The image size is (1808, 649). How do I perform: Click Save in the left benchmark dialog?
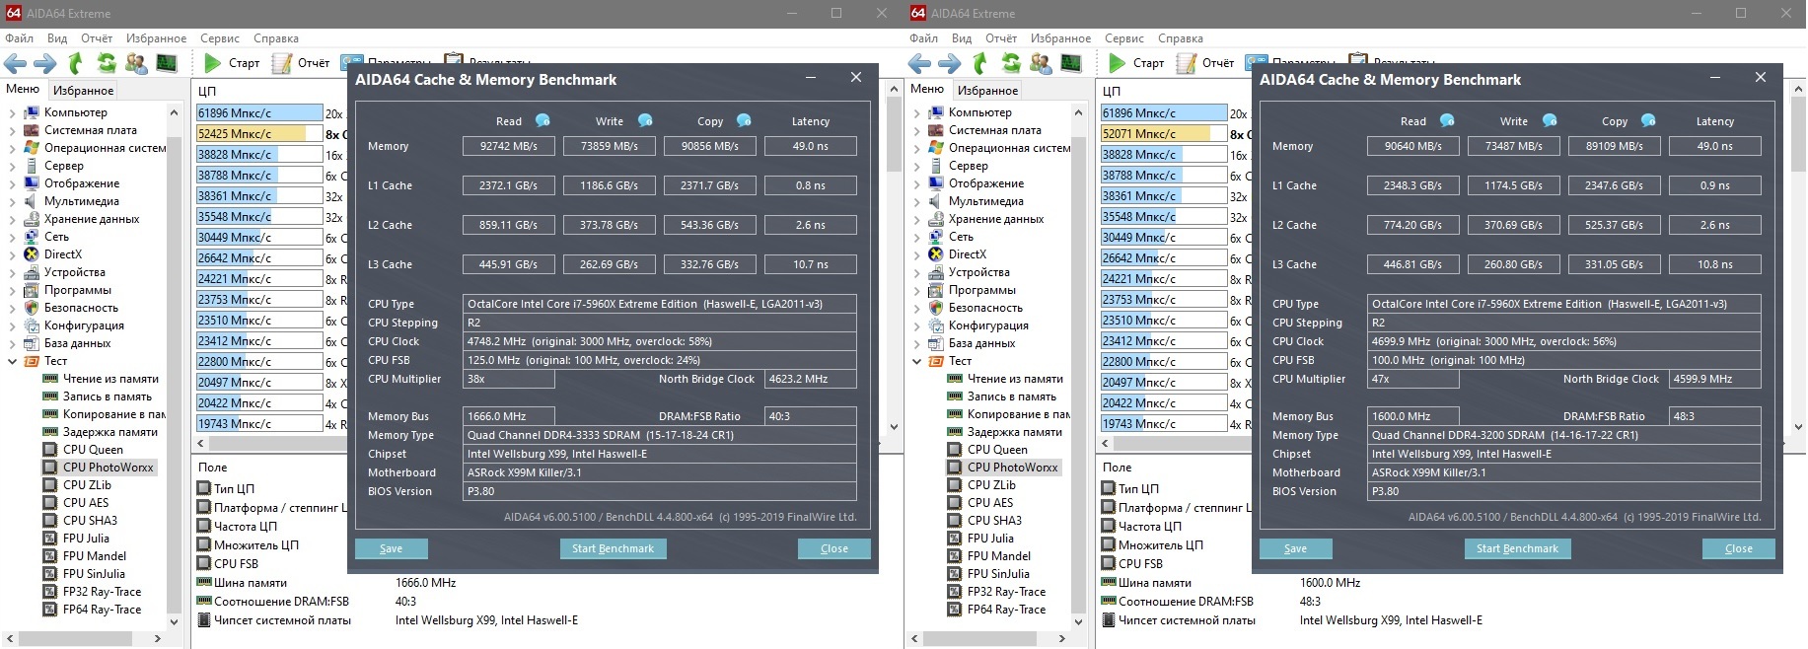point(391,548)
